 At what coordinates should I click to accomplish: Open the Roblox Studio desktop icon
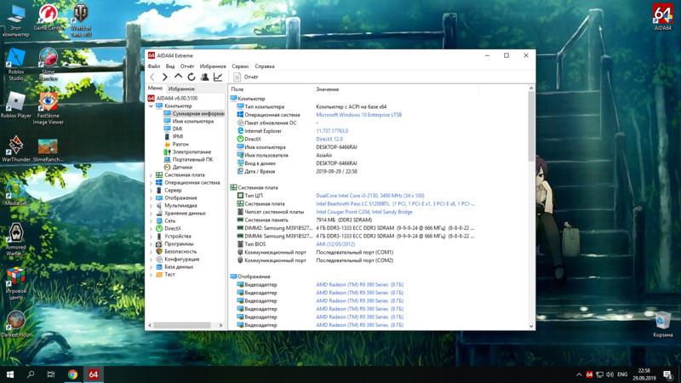(x=15, y=65)
